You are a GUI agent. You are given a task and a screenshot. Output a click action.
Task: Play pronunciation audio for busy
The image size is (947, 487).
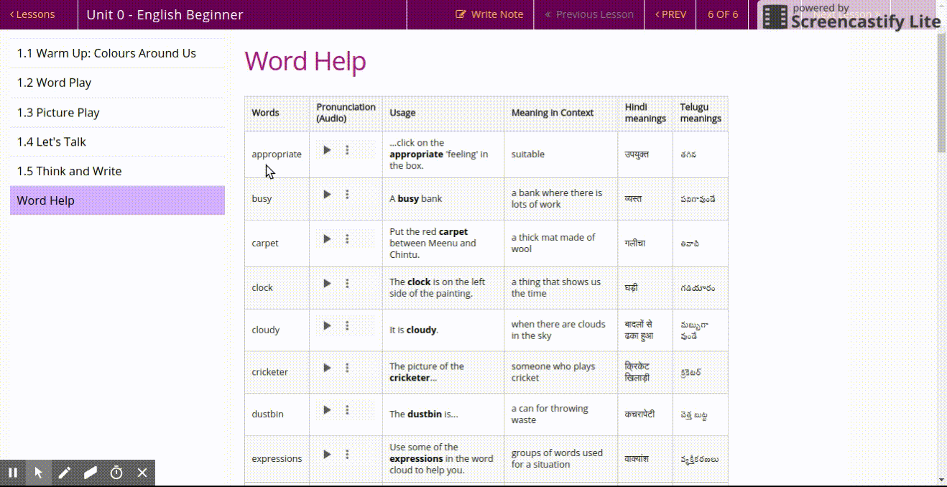click(327, 195)
